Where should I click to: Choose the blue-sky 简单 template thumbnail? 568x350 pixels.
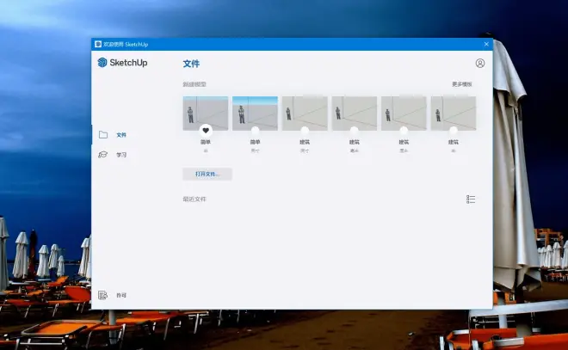(255, 112)
